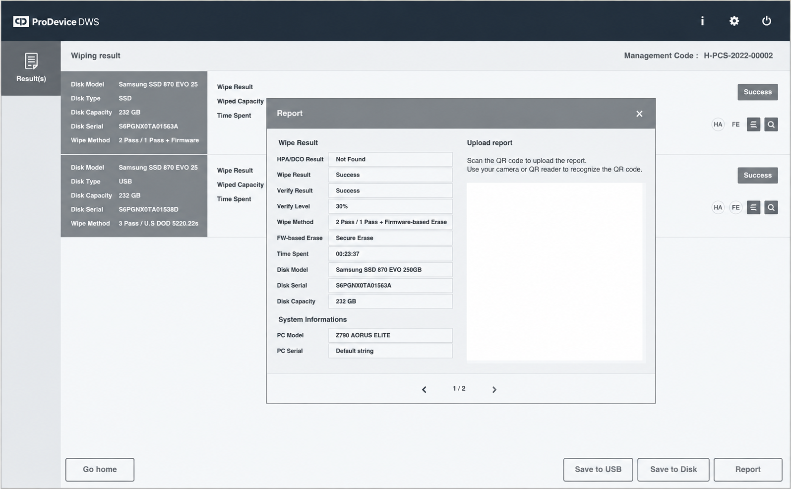
Task: Click magnifier icon for SSD disk row
Action: [771, 124]
